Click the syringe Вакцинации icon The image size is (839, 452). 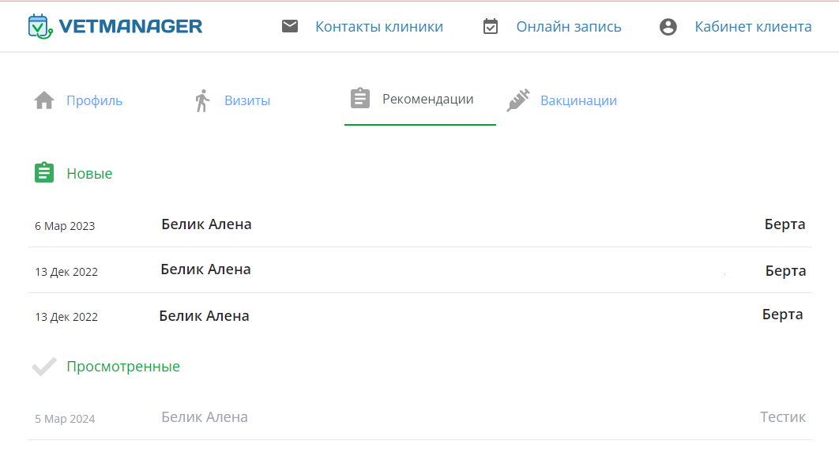point(518,100)
